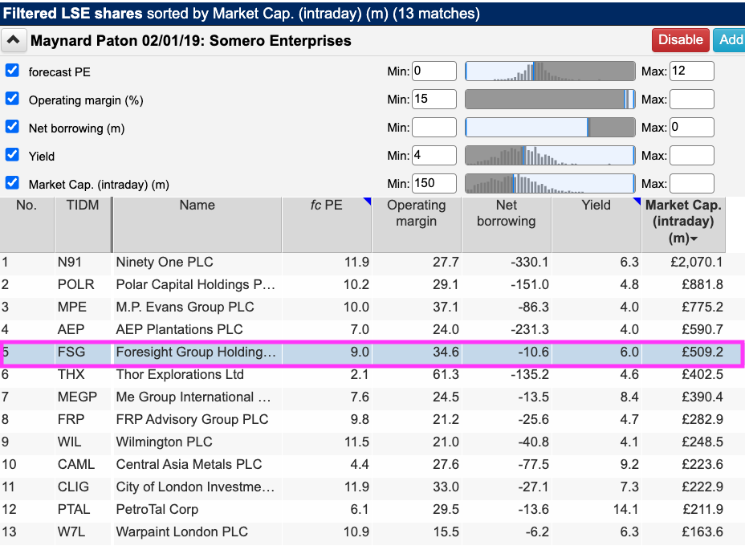Select Foresight Group Holding row name

click(196, 352)
